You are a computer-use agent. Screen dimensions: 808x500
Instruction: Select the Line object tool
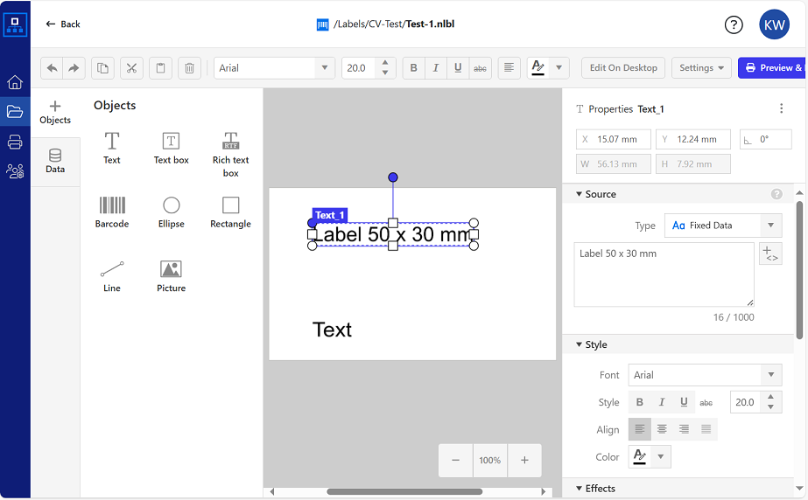112,275
